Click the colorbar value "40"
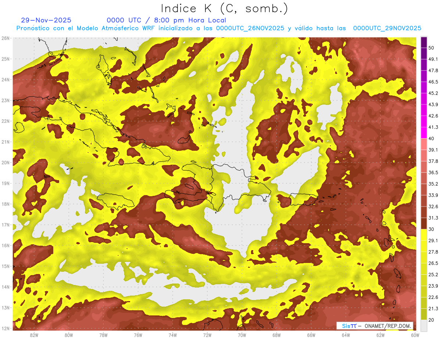Image resolution: width=441 pixels, height=340 pixels. 431,138
